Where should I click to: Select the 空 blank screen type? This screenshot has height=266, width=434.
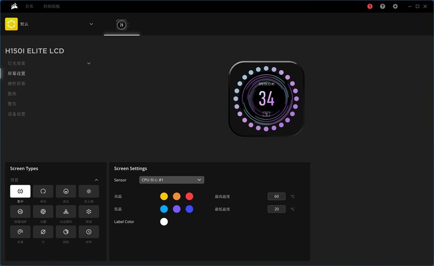(x=43, y=232)
